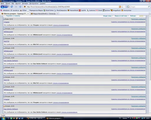The height and width of the screenshot is (120, 151).
Task: Go to Firefox home page icon
Action: (x=20, y=7)
